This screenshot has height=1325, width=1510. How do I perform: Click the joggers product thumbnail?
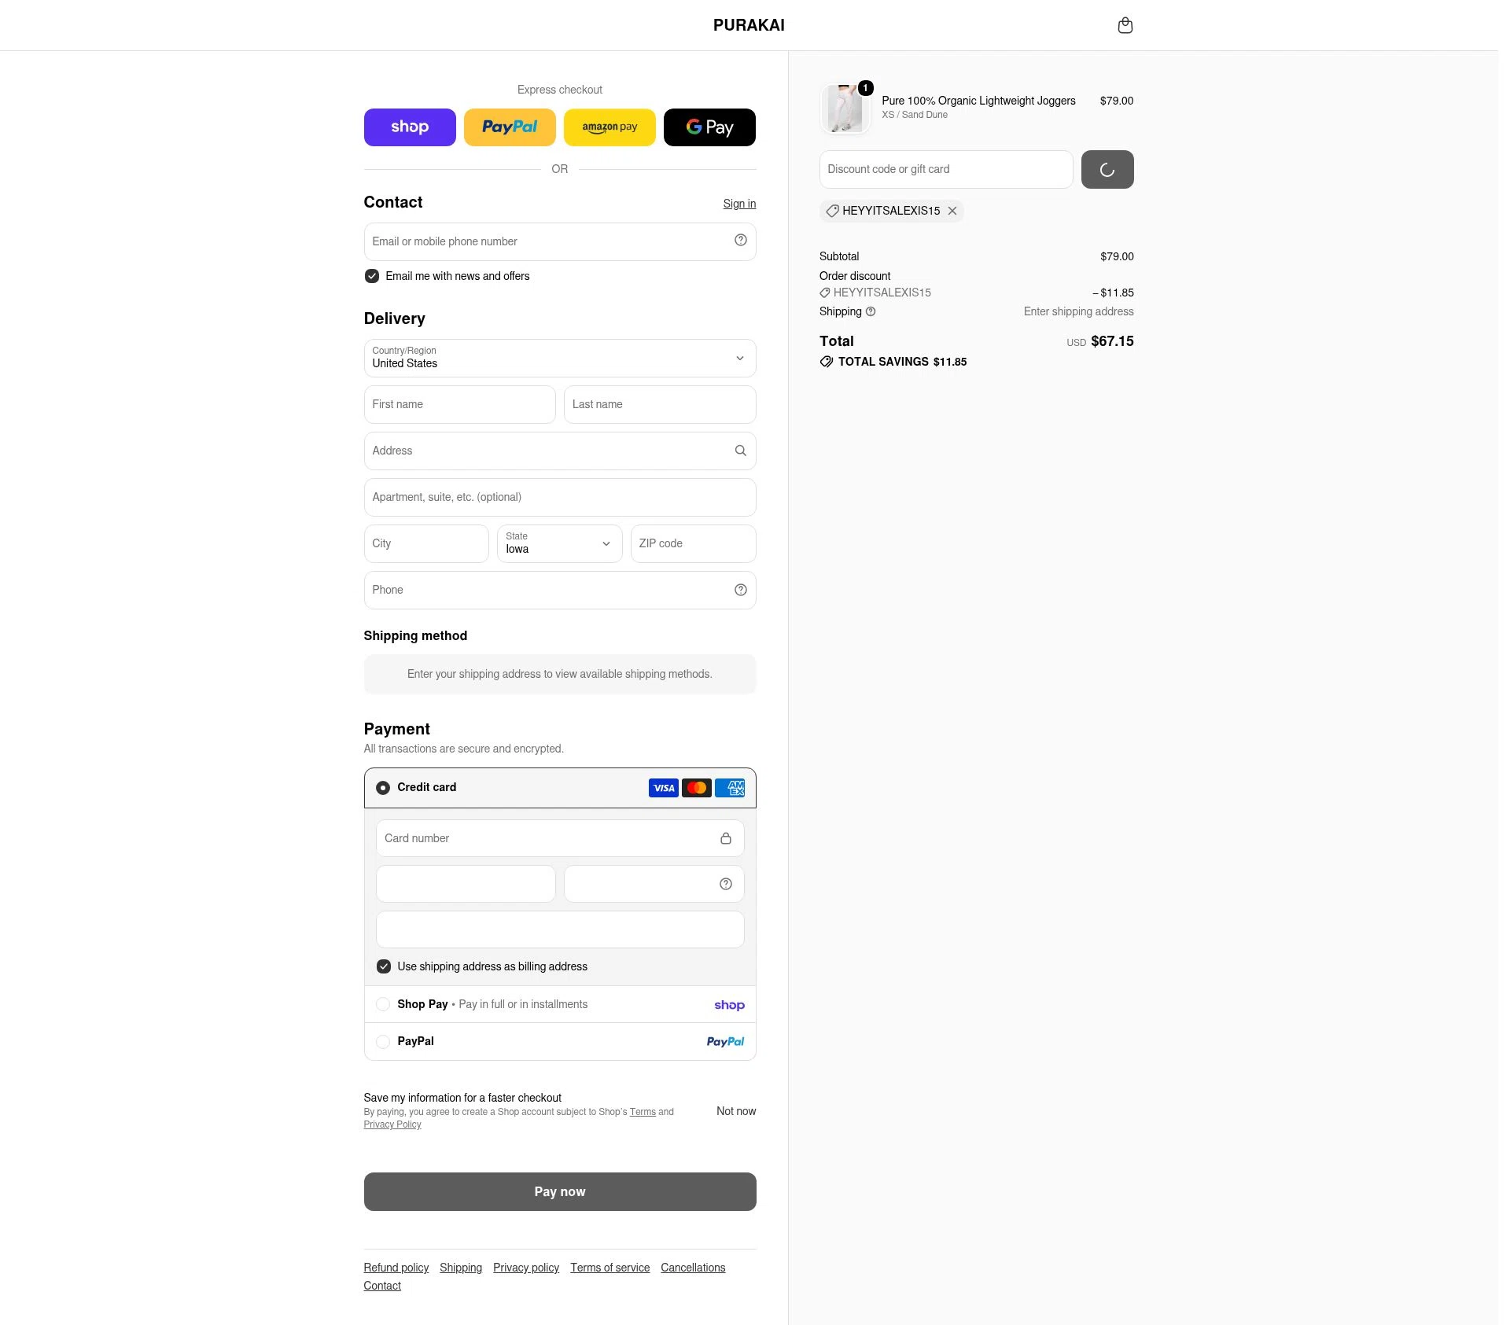(844, 109)
